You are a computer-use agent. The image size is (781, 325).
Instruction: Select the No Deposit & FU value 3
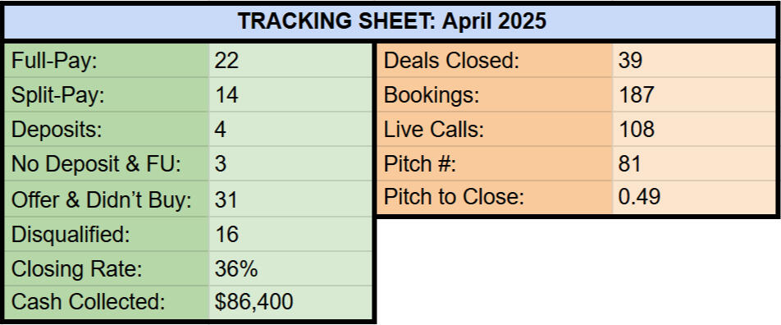(290, 164)
